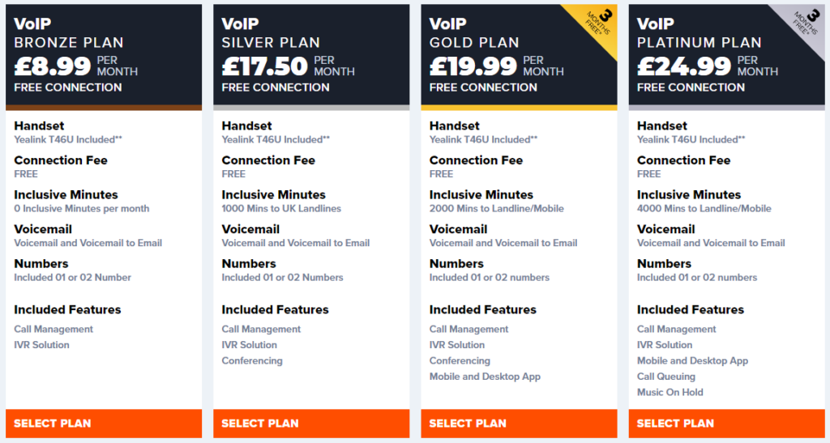Viewport: 830px width, 443px height.
Task: Click the £24.99 Platinum plan price
Action: [681, 66]
